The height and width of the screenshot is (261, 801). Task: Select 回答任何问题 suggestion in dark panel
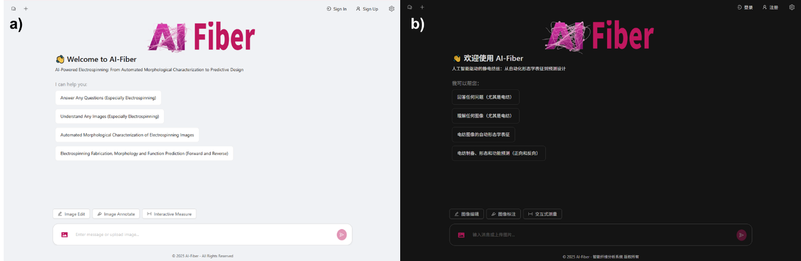pyautogui.click(x=486, y=97)
